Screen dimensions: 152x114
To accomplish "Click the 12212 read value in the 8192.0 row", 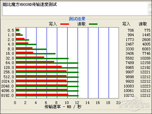I will [145, 95].
